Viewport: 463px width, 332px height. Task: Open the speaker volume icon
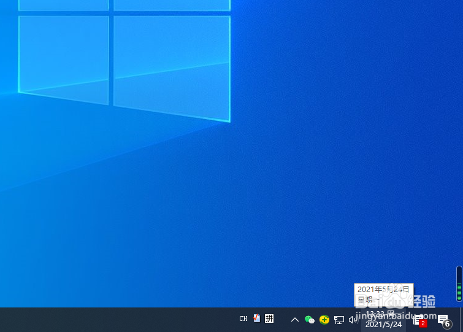pos(353,320)
